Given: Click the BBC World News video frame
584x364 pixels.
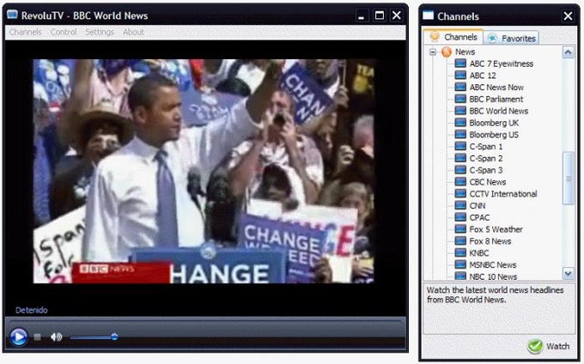Looking at the screenshot, I should [x=204, y=171].
